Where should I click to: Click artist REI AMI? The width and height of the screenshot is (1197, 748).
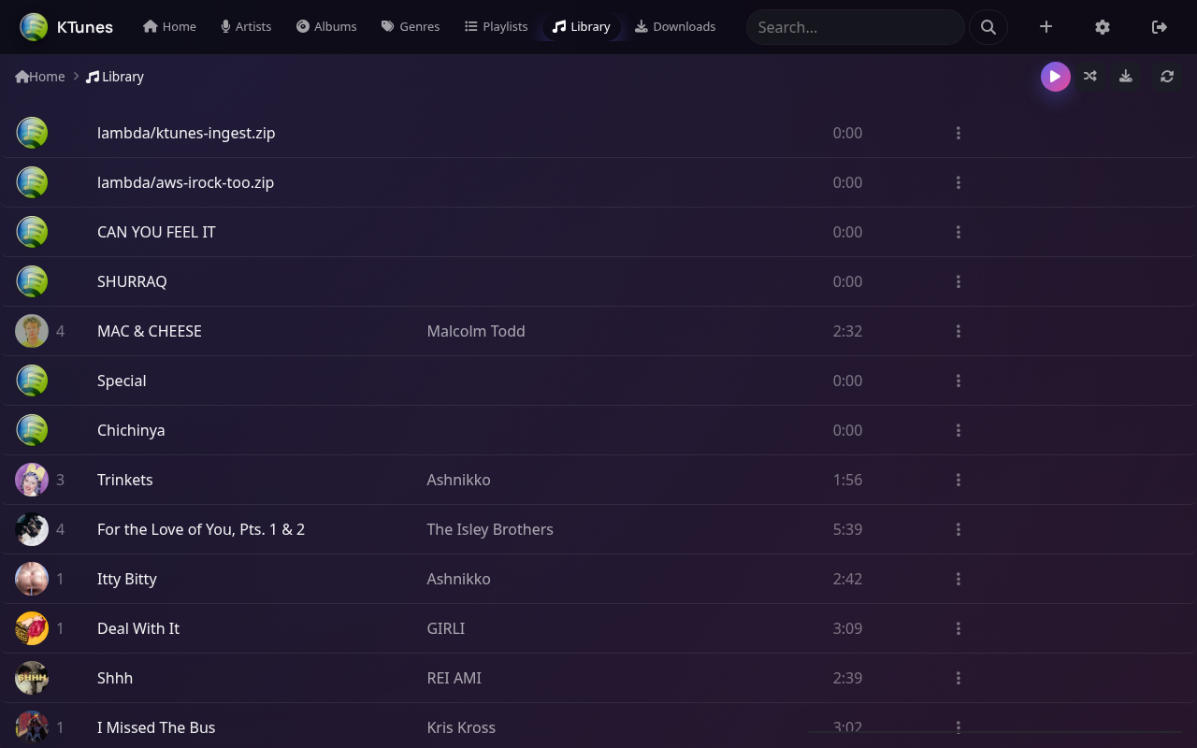454,678
